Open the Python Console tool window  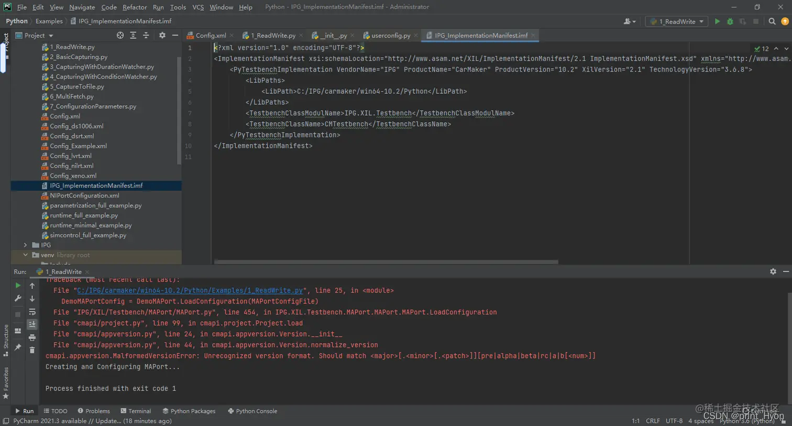pos(252,411)
